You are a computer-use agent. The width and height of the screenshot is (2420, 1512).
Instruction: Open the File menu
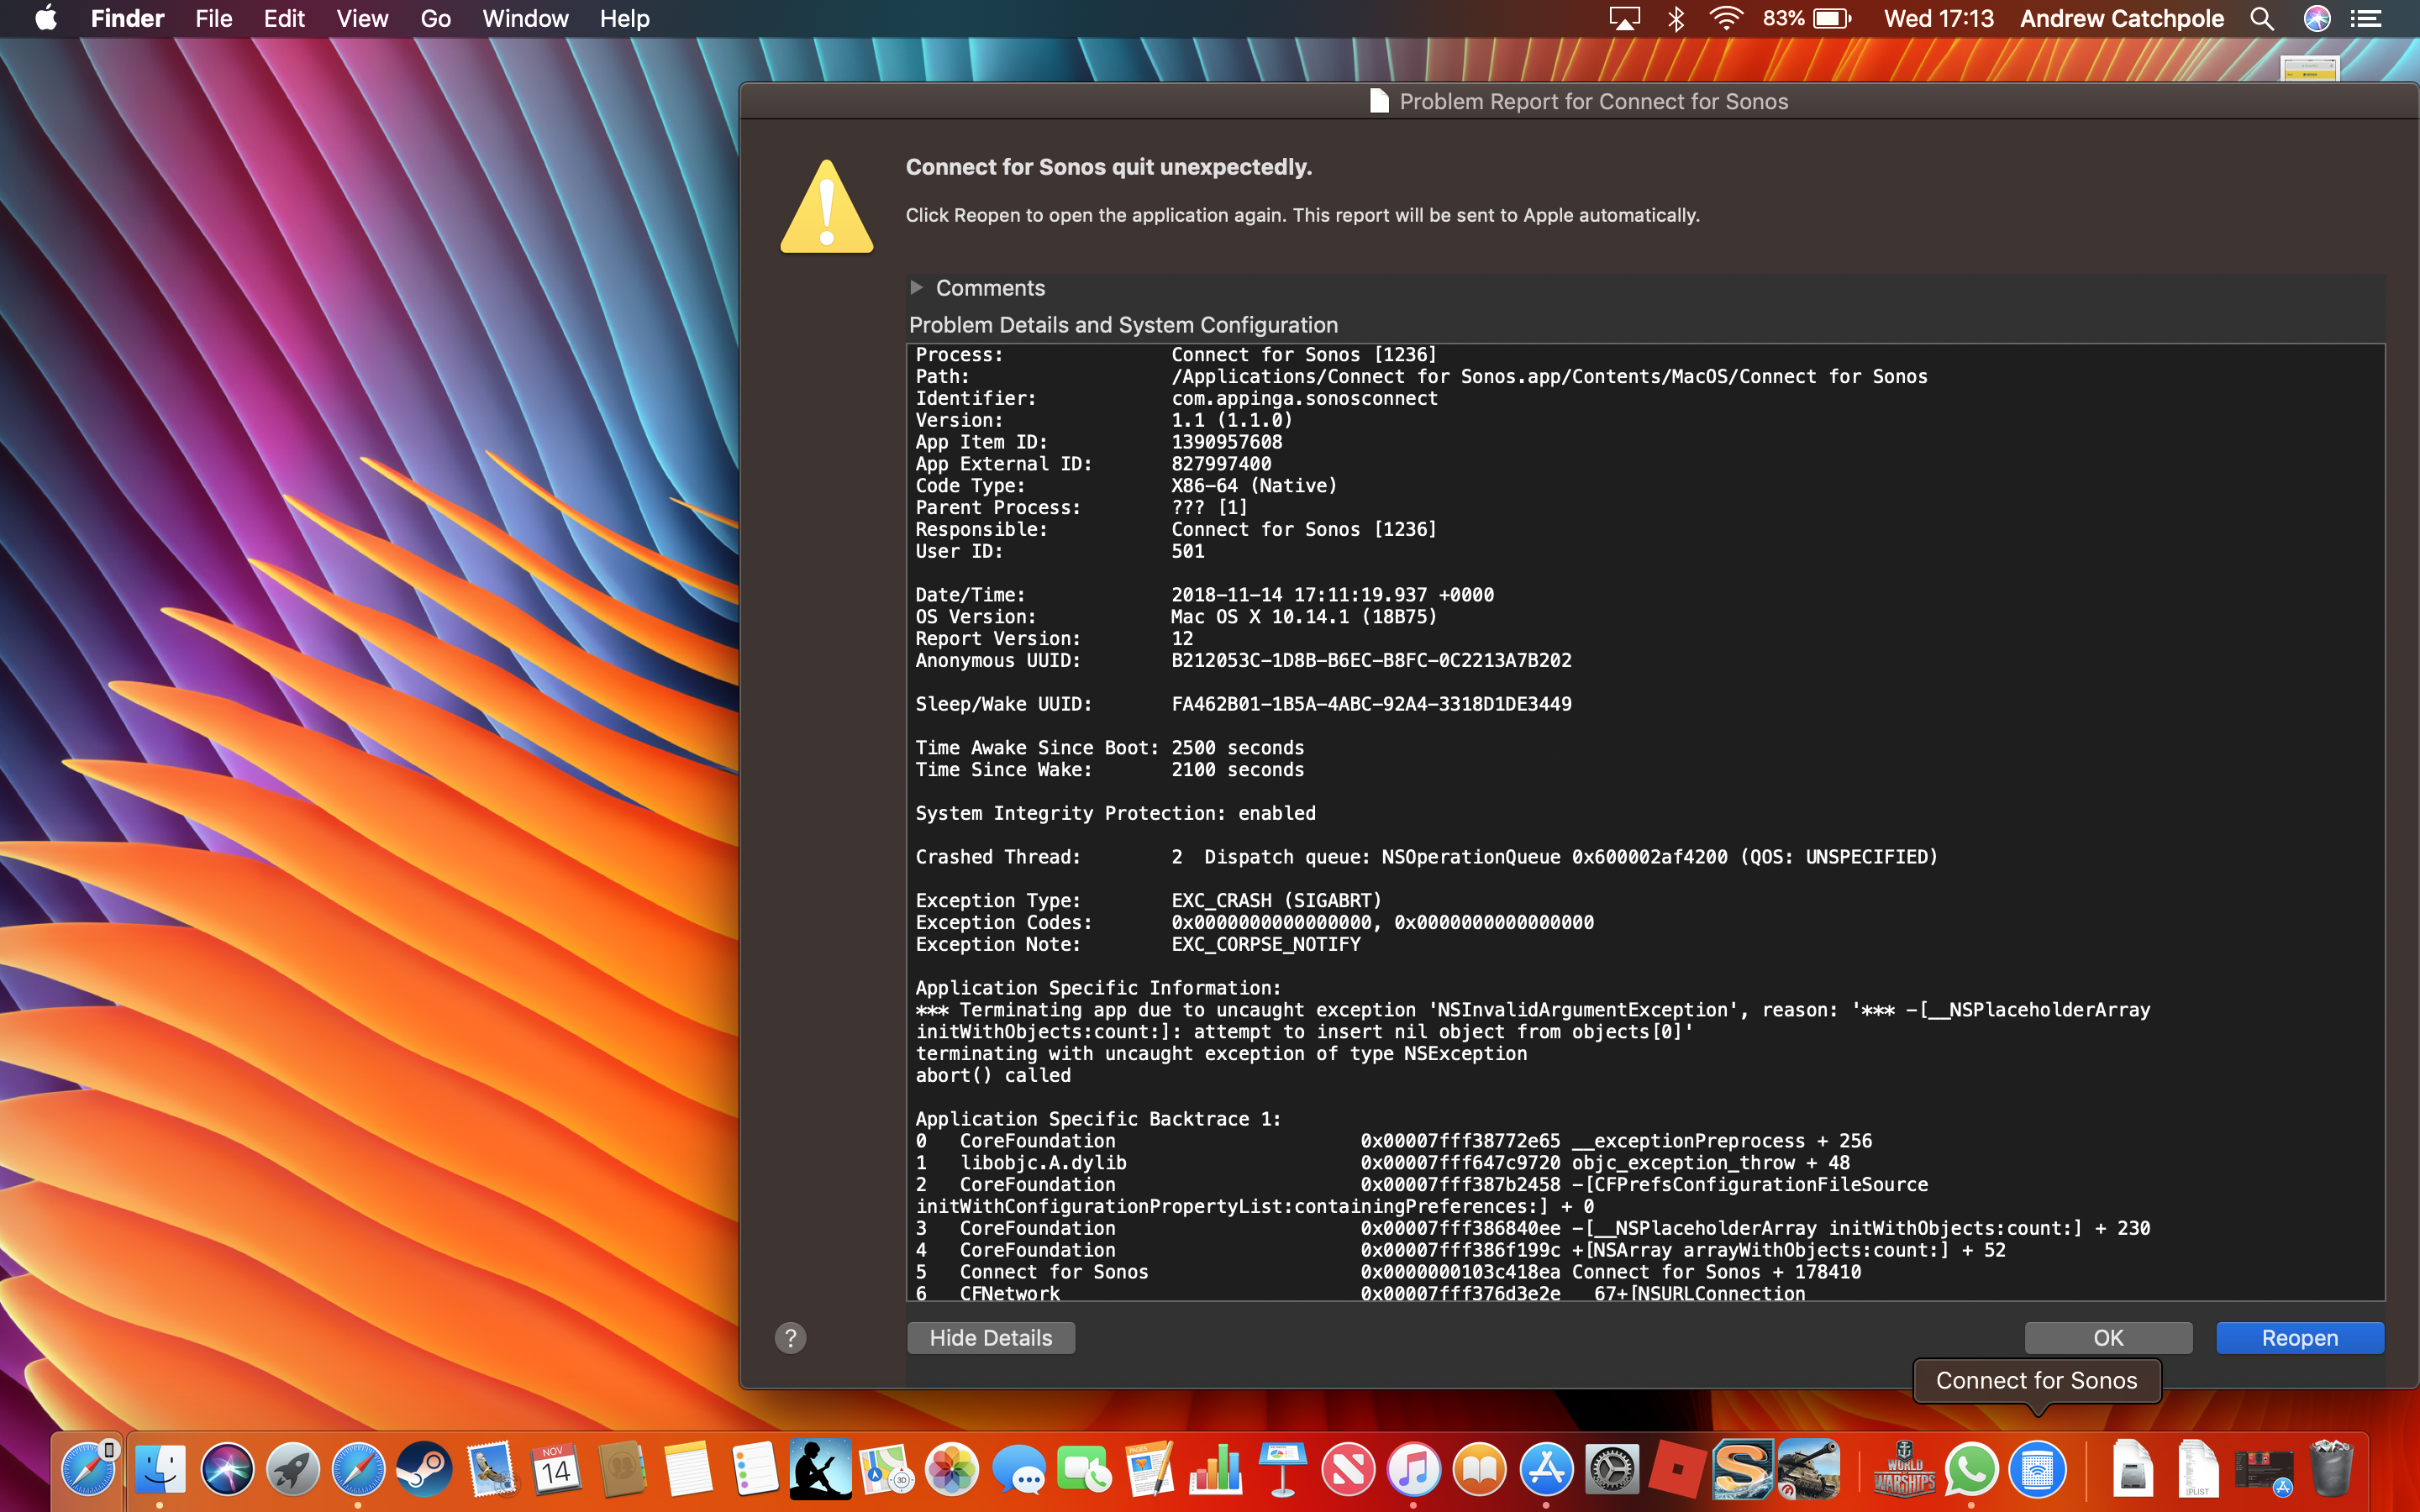(213, 18)
